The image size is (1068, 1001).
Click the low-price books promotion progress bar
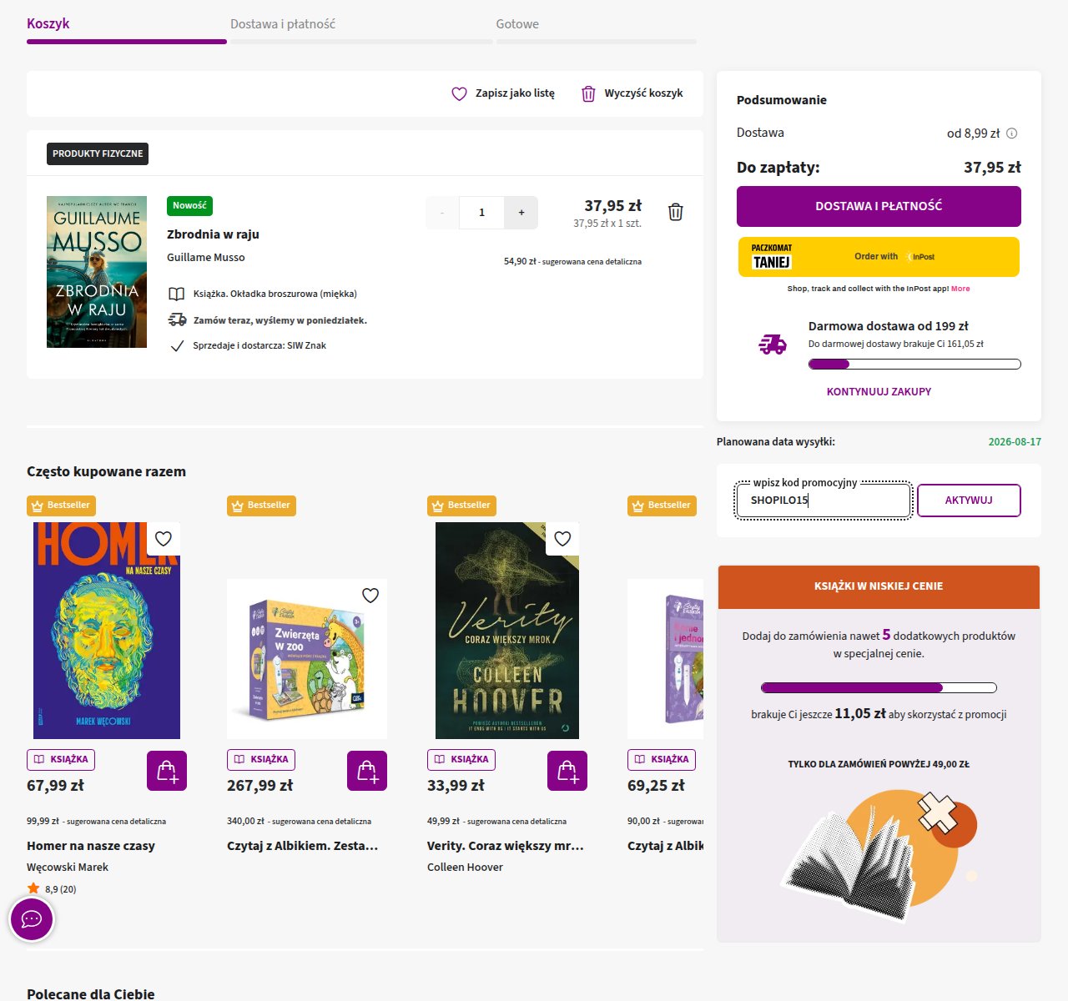879,688
